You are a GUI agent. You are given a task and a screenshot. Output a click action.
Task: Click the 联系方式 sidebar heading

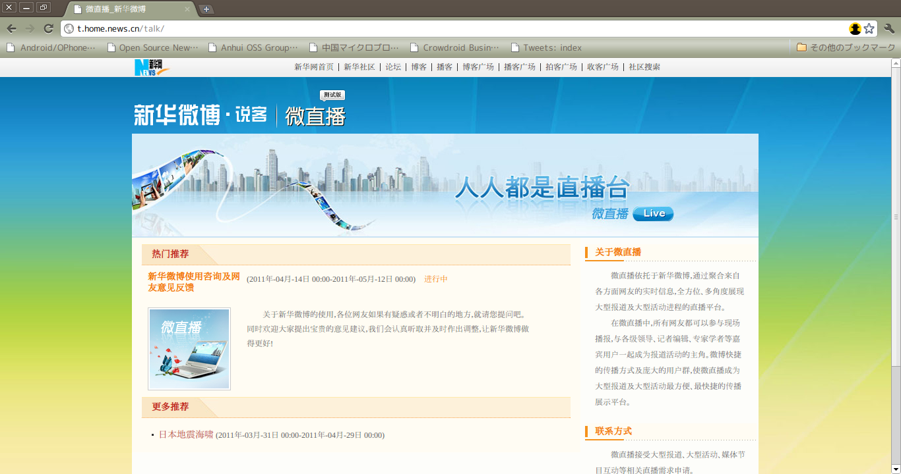(x=613, y=431)
